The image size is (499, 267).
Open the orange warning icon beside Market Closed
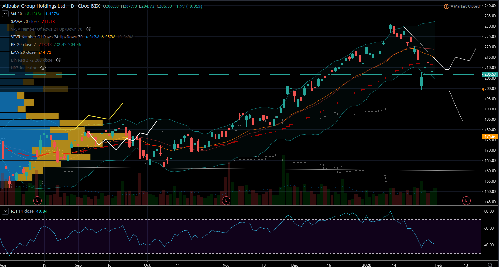coord(447,6)
